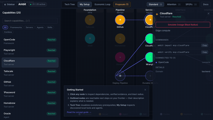
Task: Select Standard view mode
Action: click(155, 4)
